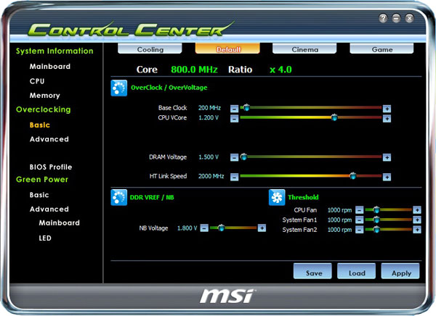
Task: Click the NB Voltage slider knob
Action: (x=222, y=228)
